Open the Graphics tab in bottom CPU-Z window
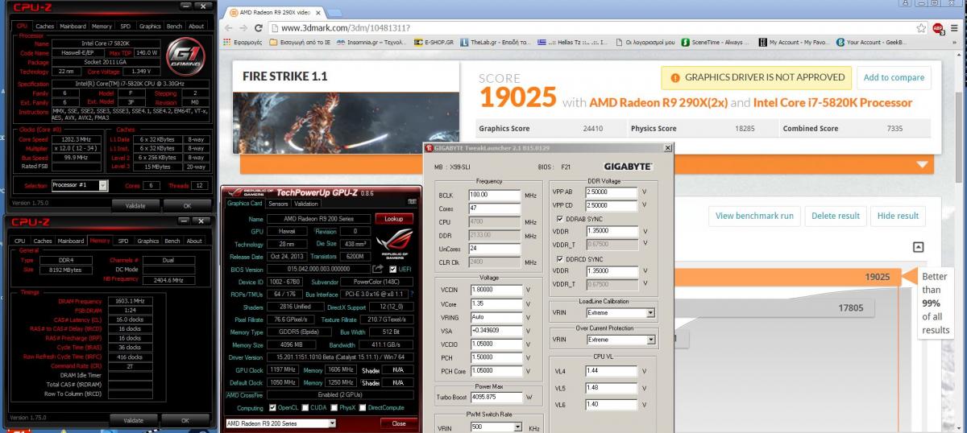 tap(148, 241)
